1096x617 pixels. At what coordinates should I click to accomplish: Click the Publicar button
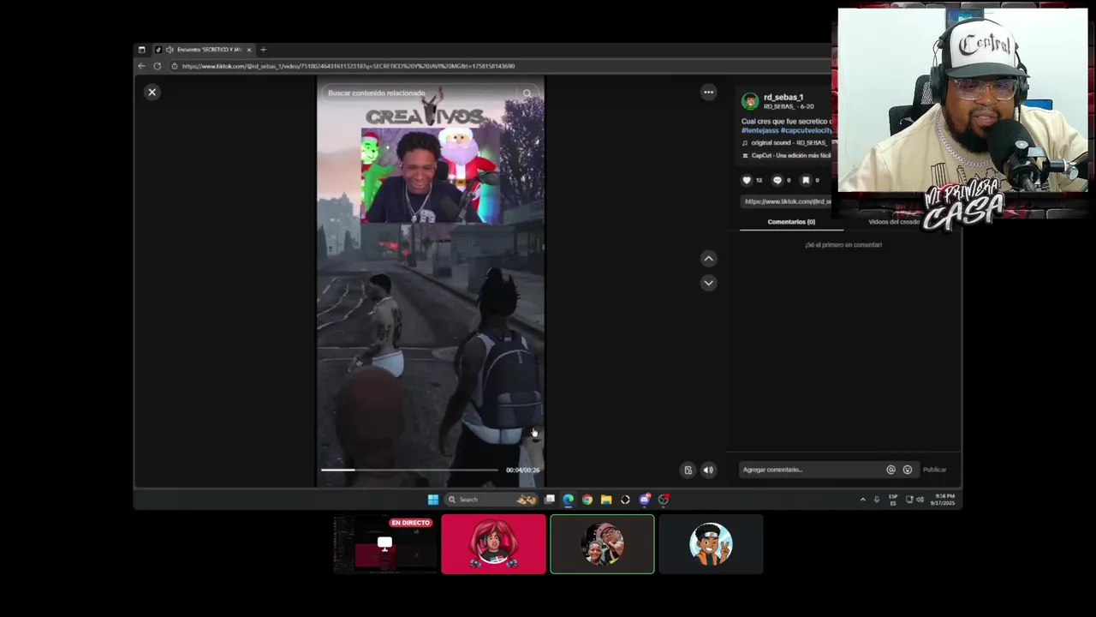[935, 470]
